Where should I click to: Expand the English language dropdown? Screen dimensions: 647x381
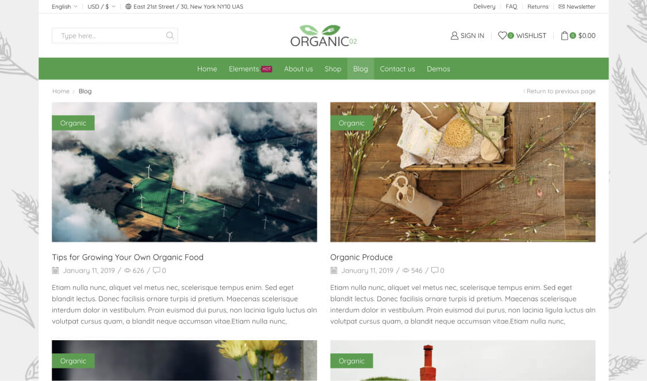[64, 6]
